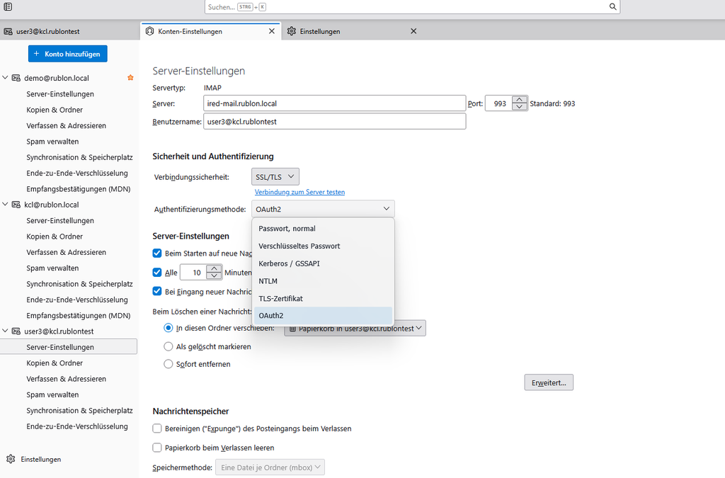Image resolution: width=725 pixels, height=478 pixels.
Task: Collapse the kcl@rublon.local account tree
Action: click(6, 205)
